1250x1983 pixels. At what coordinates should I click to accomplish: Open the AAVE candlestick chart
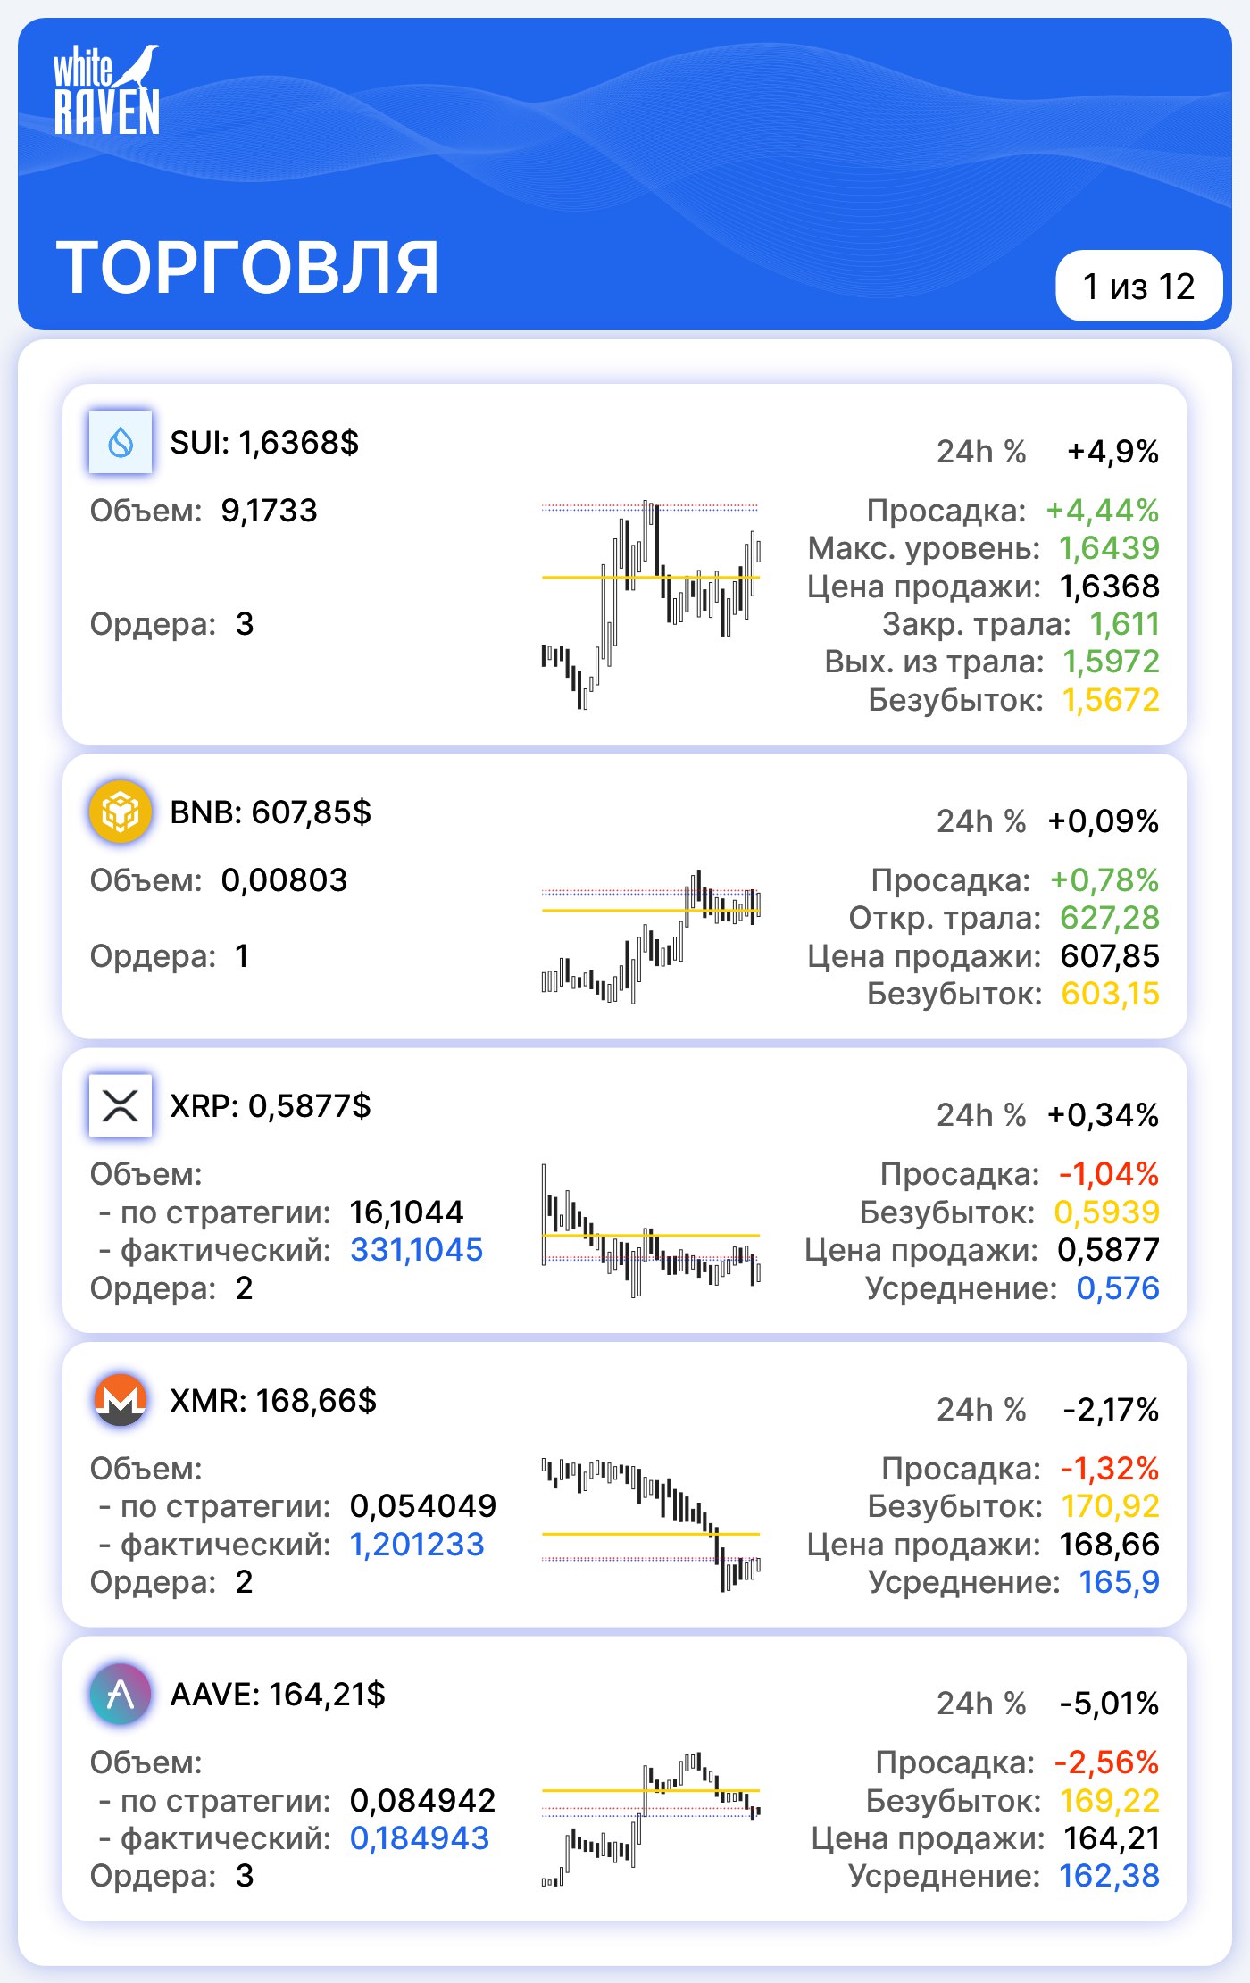click(x=651, y=1819)
